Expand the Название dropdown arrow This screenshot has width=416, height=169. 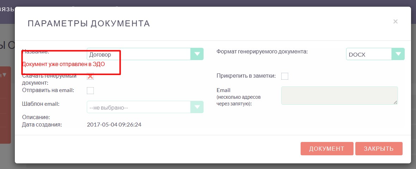pyautogui.click(x=197, y=54)
